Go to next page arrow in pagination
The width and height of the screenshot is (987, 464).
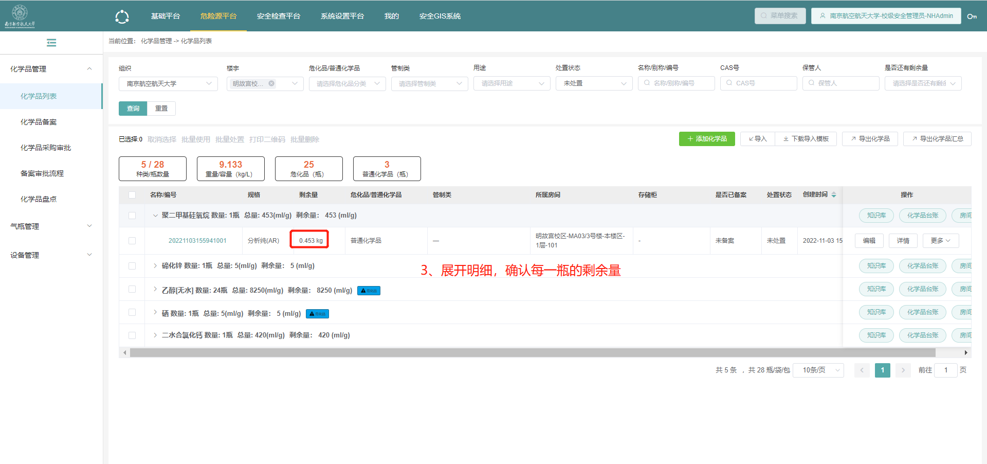click(903, 370)
